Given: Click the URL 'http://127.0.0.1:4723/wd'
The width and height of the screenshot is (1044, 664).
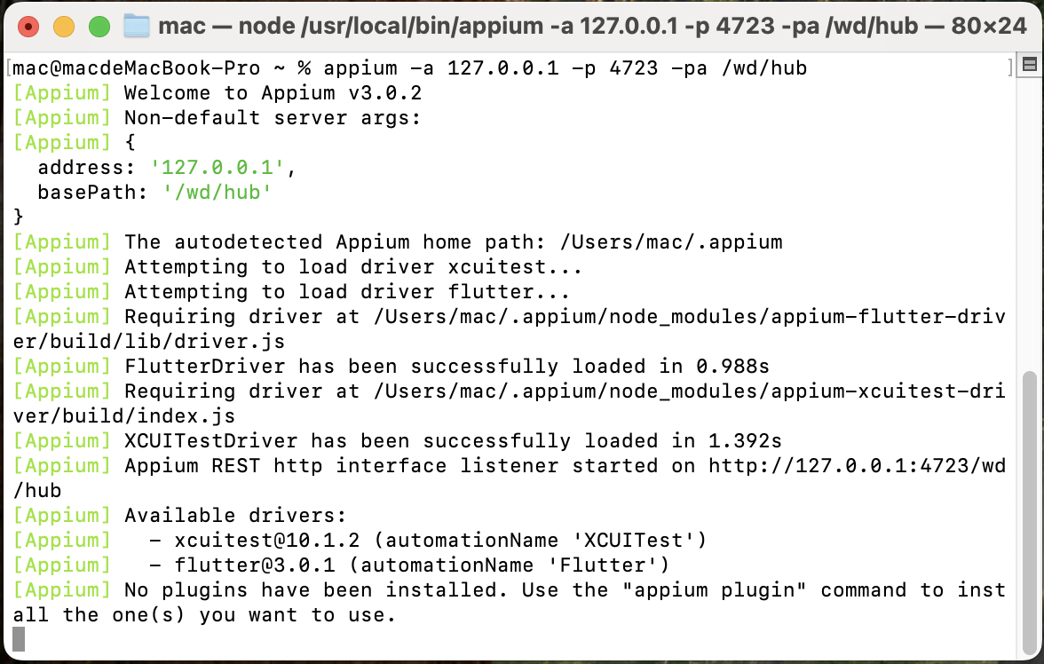Looking at the screenshot, I should pyautogui.click(x=857, y=465).
